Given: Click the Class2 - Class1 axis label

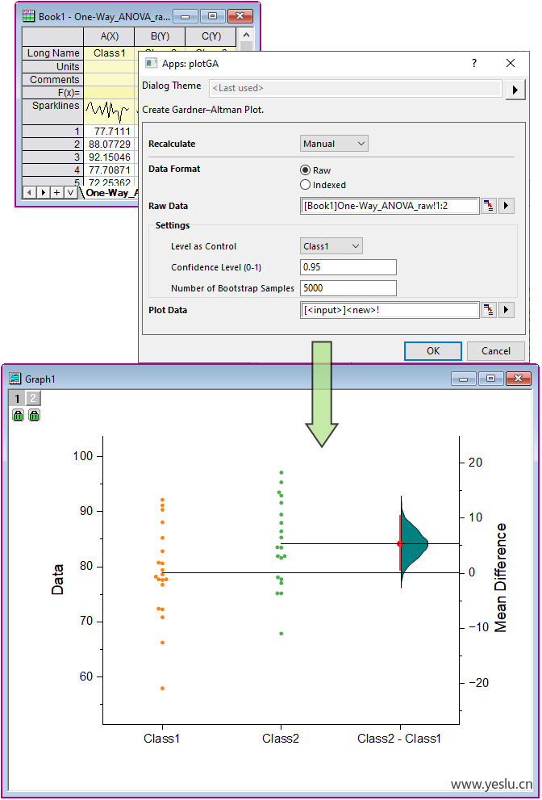Looking at the screenshot, I should [399, 739].
